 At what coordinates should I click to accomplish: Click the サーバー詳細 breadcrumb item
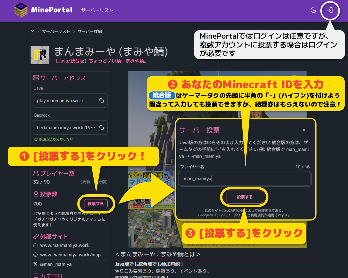tap(90, 31)
